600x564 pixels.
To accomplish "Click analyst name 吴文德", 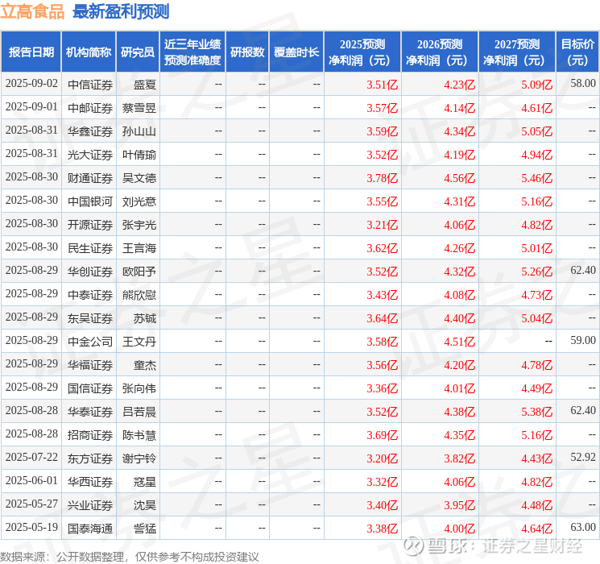I will click(x=139, y=178).
